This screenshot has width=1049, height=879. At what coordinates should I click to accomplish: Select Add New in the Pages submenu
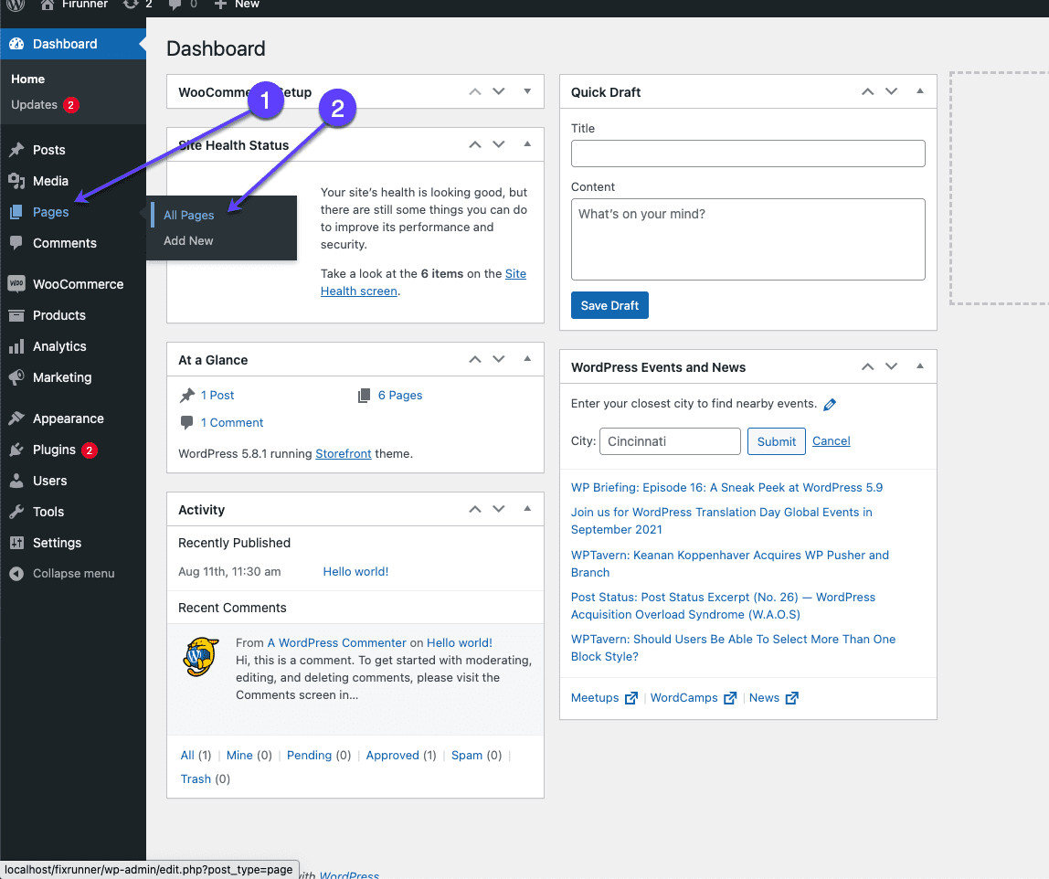click(x=188, y=241)
